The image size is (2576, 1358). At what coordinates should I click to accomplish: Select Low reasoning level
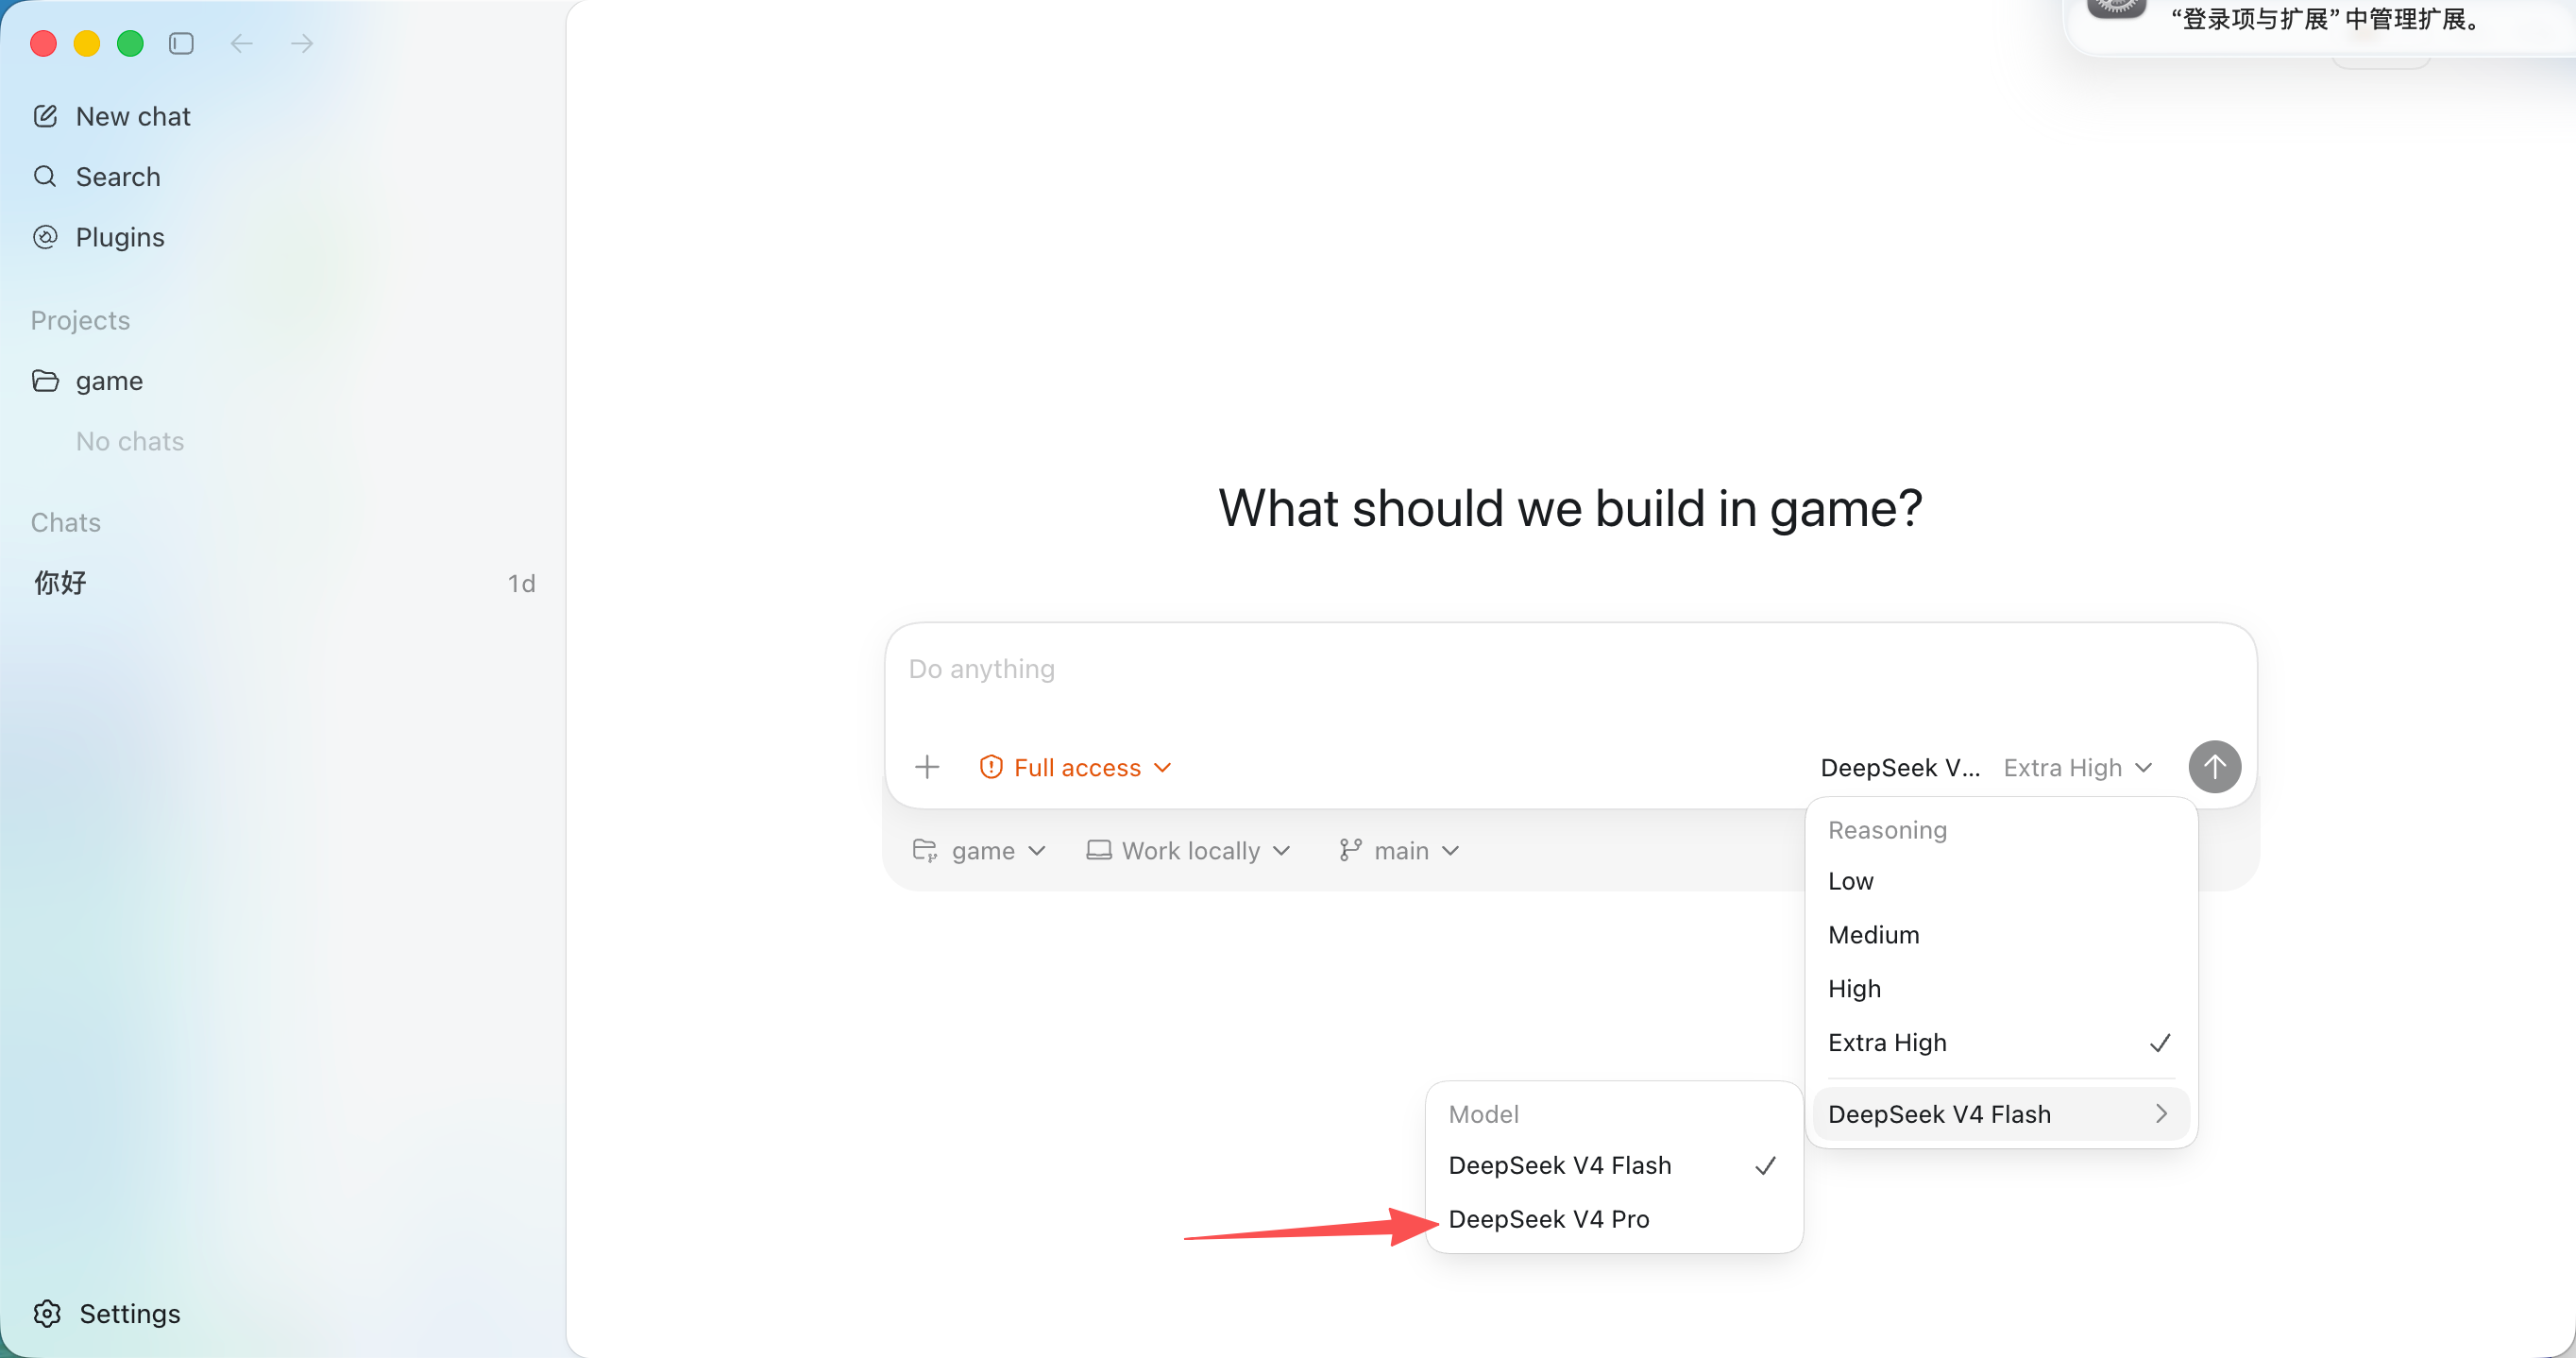click(x=2001, y=881)
